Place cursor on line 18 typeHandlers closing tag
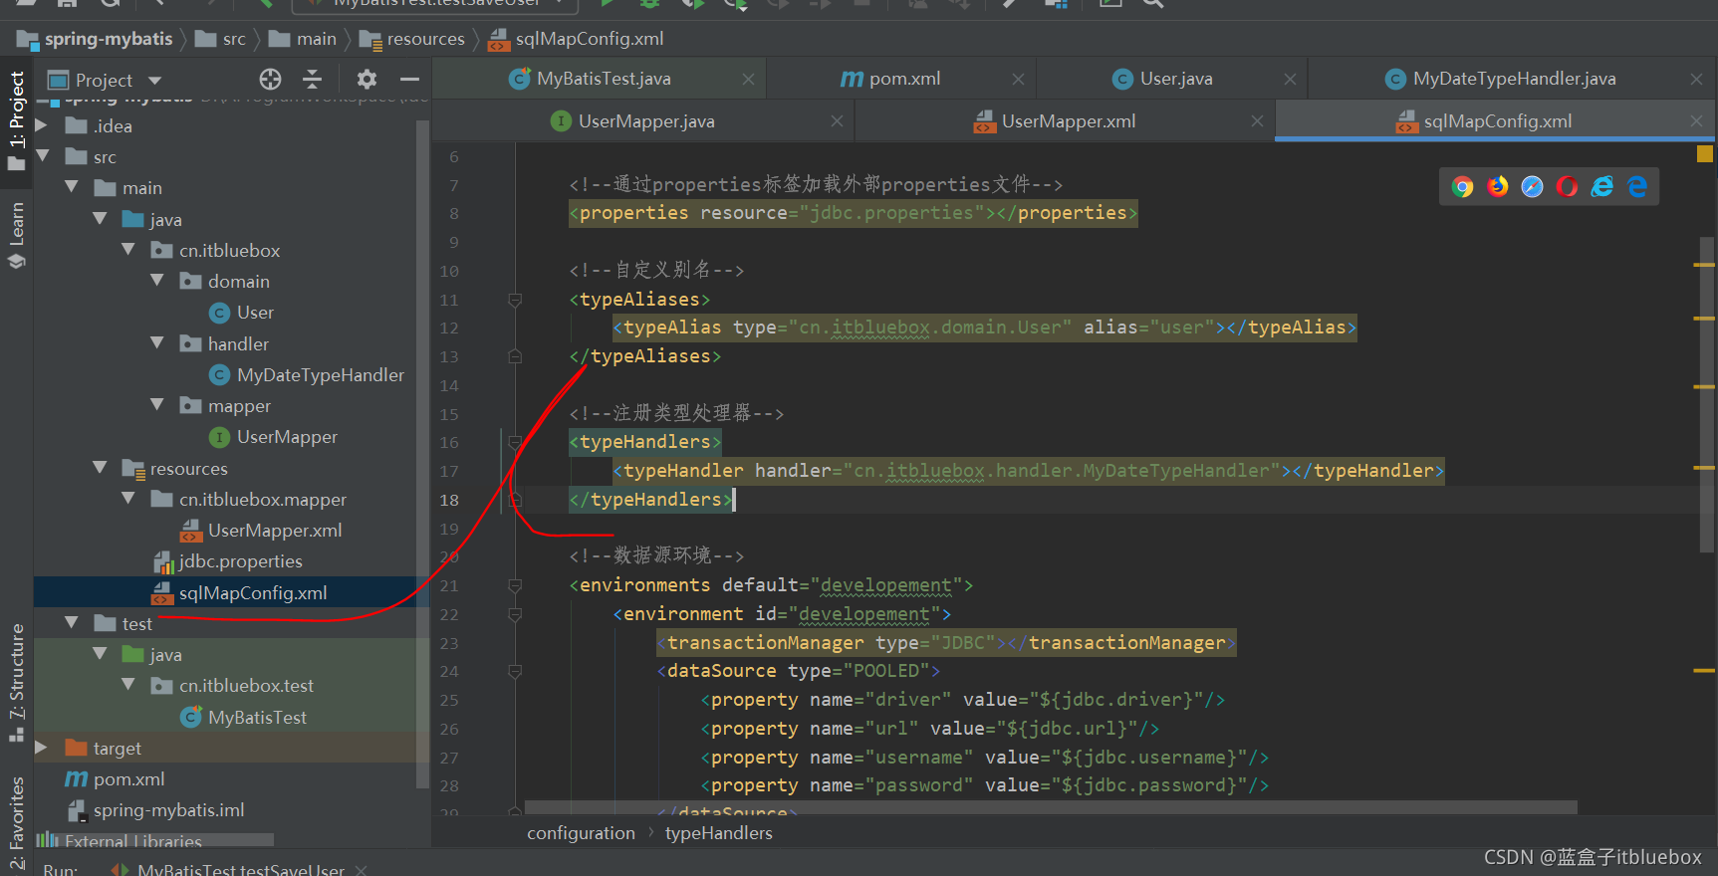 click(651, 500)
